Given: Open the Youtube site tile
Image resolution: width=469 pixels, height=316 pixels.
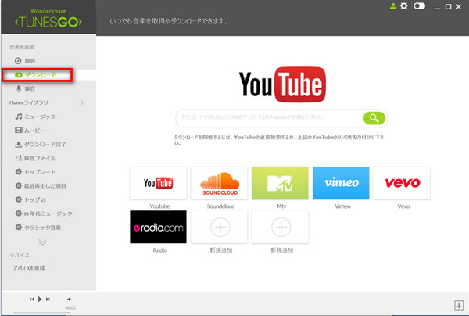Looking at the screenshot, I should [158, 183].
